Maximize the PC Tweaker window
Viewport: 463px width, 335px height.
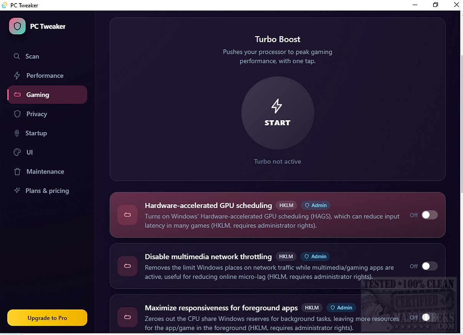[x=435, y=5]
